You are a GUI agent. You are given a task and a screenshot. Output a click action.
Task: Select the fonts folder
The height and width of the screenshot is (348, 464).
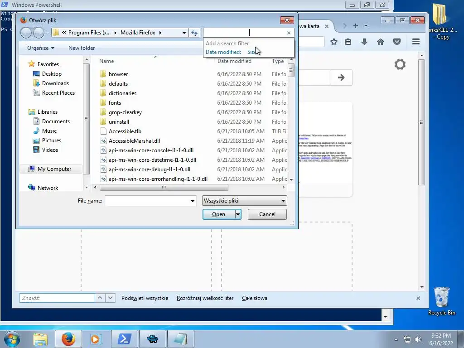(115, 103)
